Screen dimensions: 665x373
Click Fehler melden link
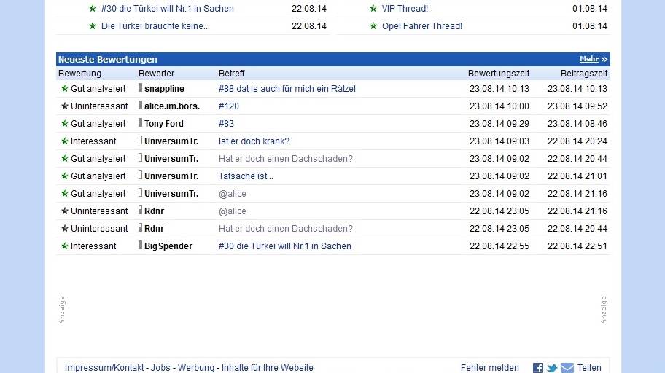pyautogui.click(x=490, y=367)
